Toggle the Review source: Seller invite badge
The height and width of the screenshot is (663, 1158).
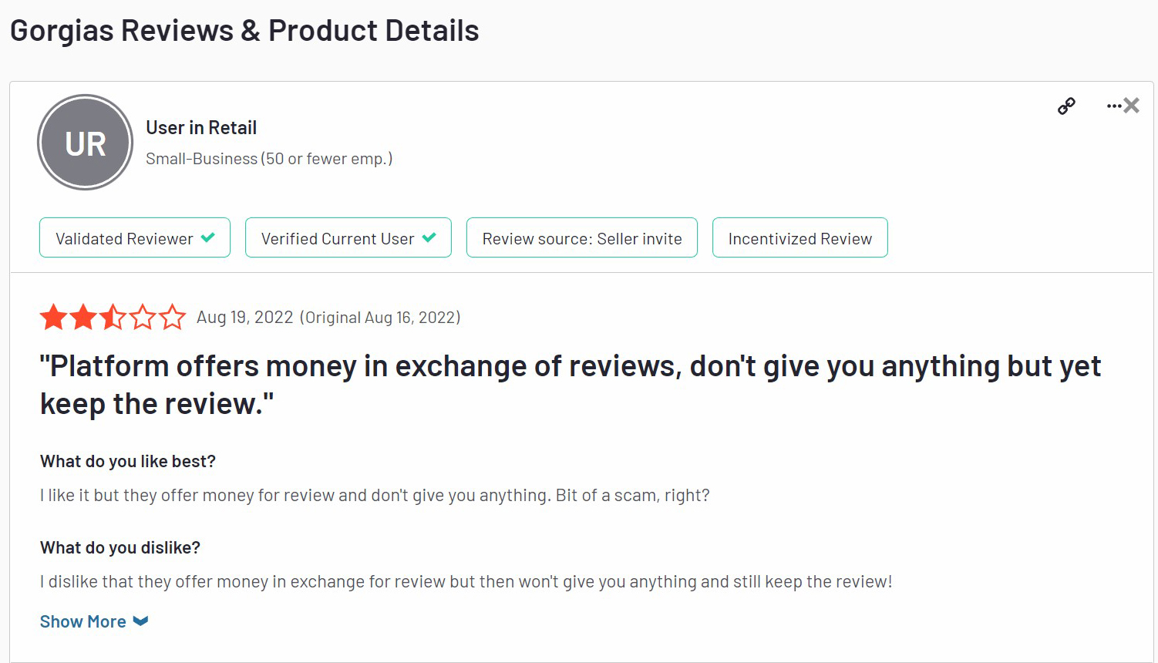pyautogui.click(x=581, y=237)
